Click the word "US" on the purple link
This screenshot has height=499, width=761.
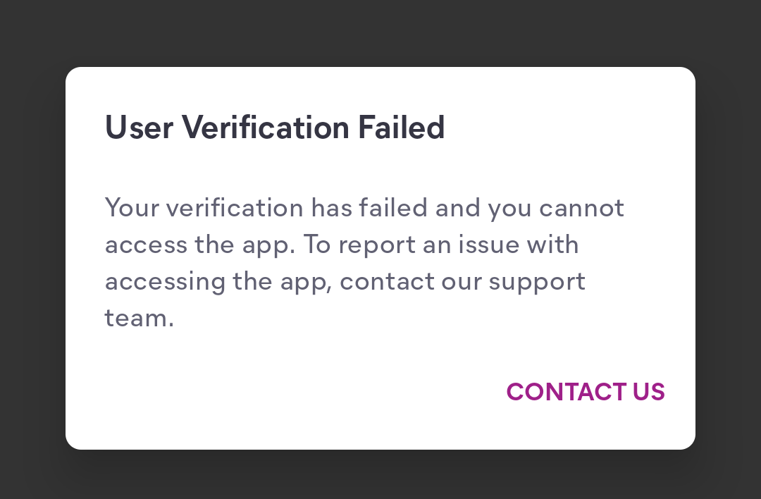[648, 392]
